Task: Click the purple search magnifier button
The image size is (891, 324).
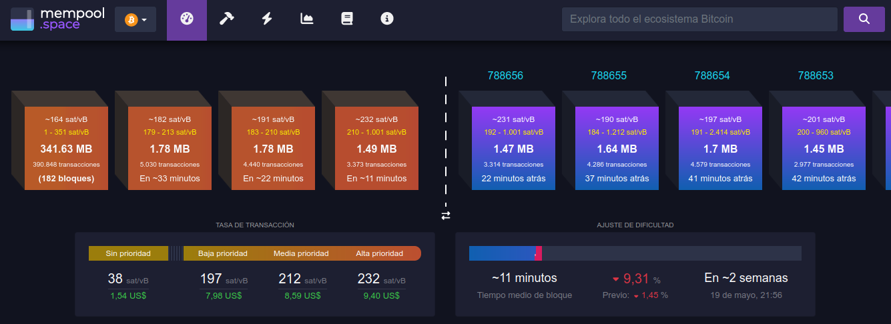Action: pos(864,19)
